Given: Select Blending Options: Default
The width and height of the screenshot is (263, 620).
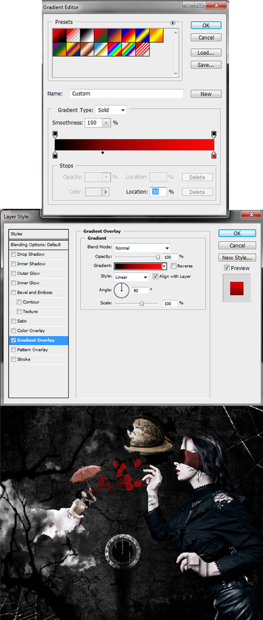Looking at the screenshot, I should click(39, 245).
